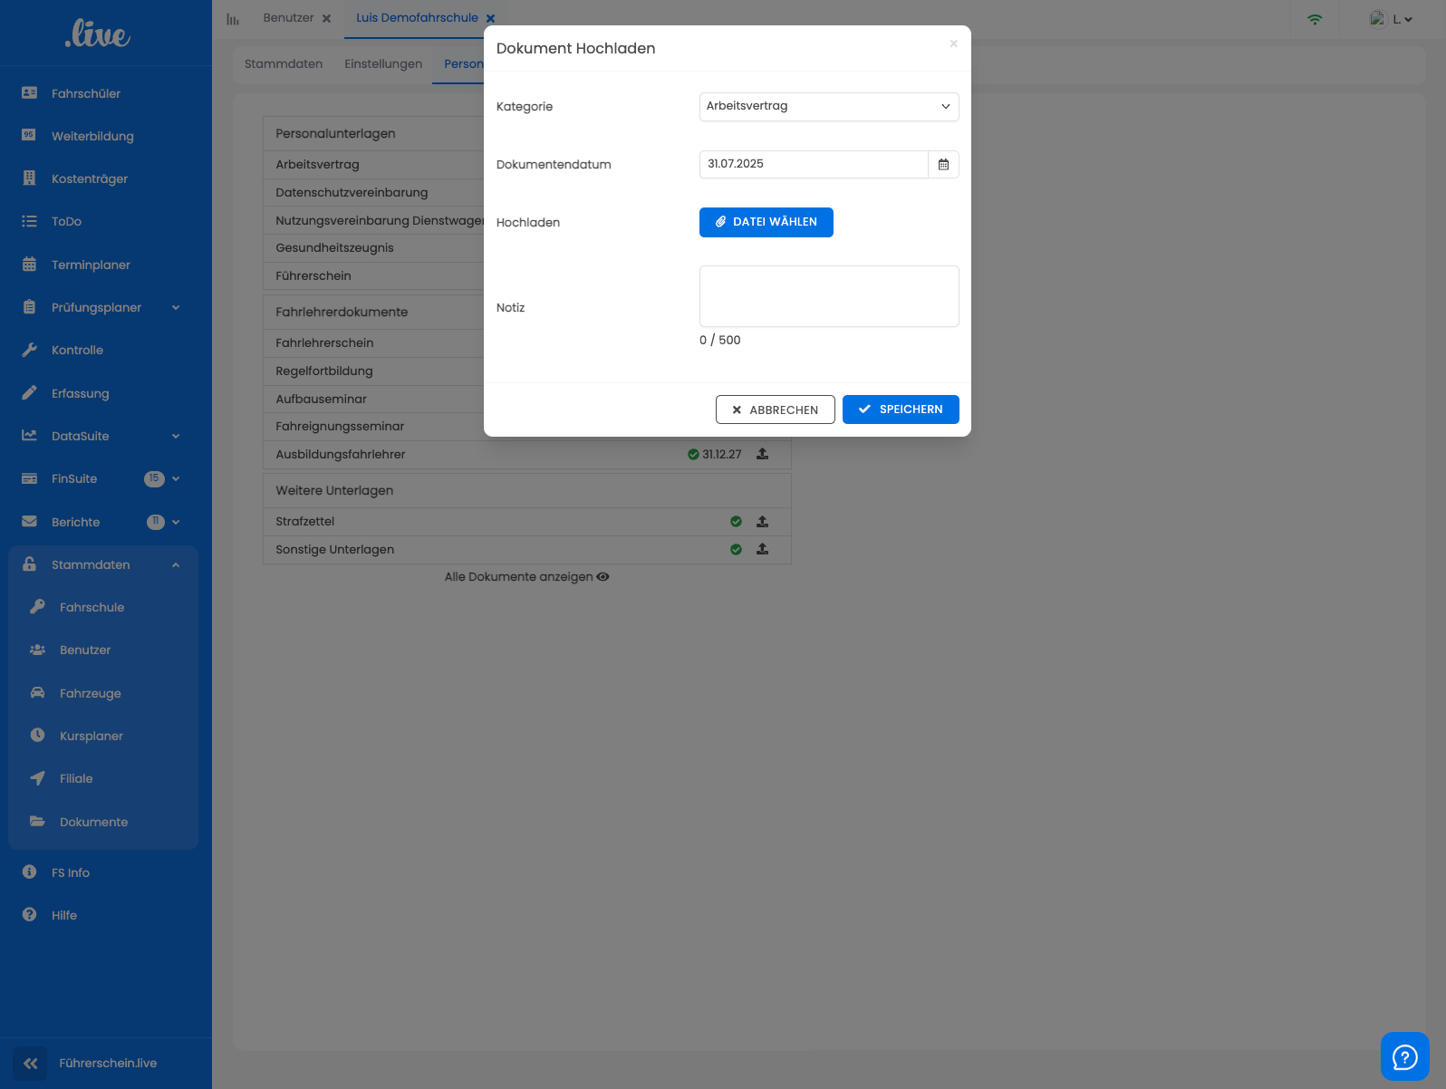1446x1089 pixels.
Task: Close the Benutzer tab
Action: coord(327,18)
